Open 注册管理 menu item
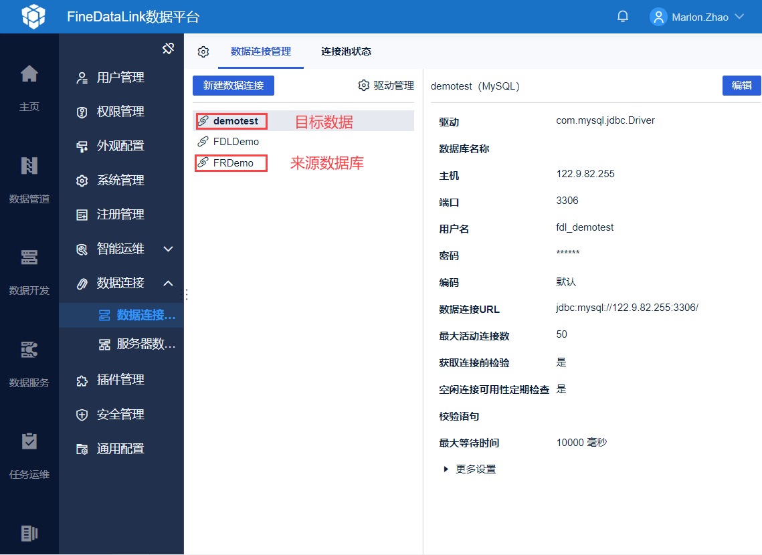 pos(120,214)
